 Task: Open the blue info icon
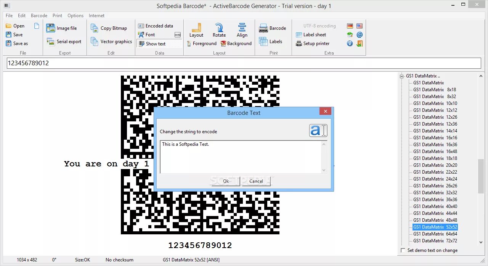tap(350, 44)
